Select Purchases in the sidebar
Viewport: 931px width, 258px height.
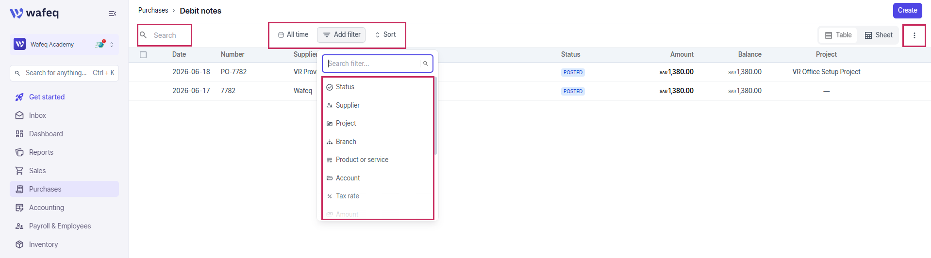coord(64,189)
